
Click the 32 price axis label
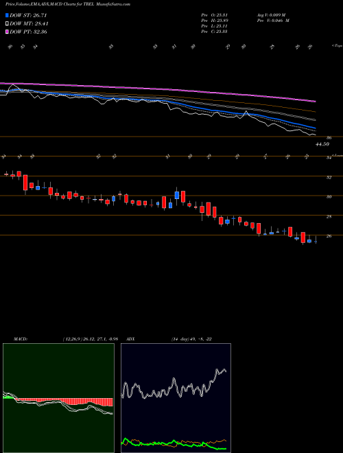click(329, 177)
